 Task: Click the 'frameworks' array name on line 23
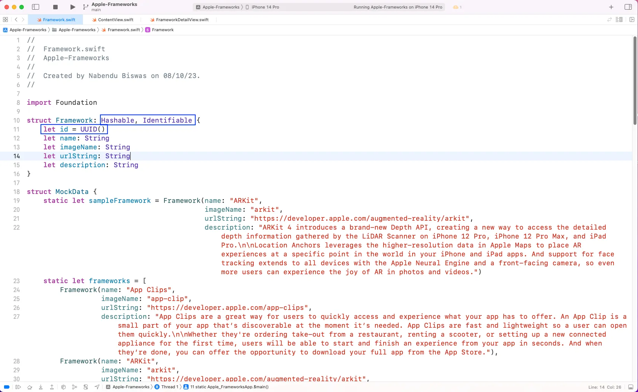tap(109, 281)
